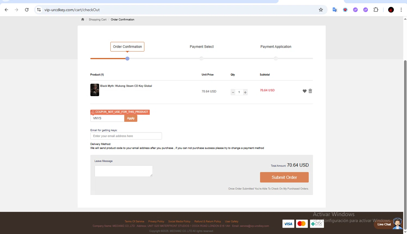Select the Order Confirmation step
Screen dimensions: 407x234
point(127,47)
